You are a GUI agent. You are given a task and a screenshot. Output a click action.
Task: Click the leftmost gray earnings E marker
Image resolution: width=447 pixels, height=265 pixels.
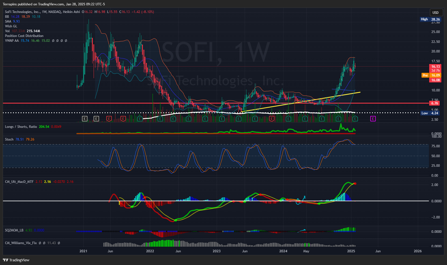(85, 119)
